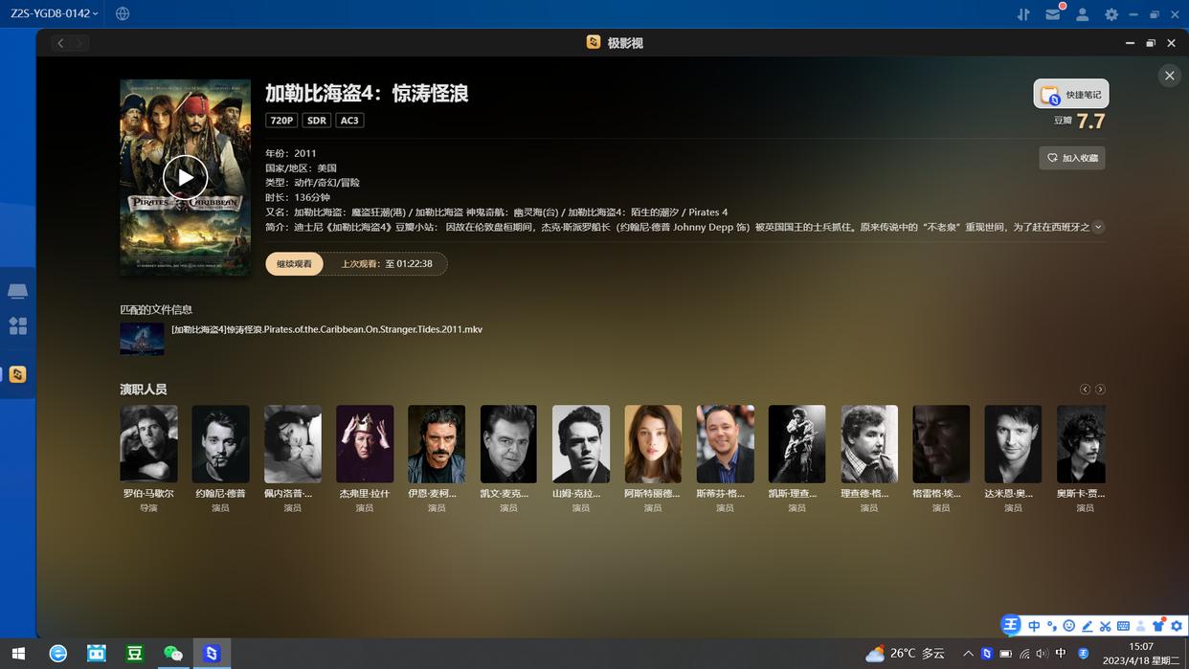Image resolution: width=1189 pixels, height=669 pixels.
Task: Click the 加入收藏 add to favorites button
Action: (x=1071, y=157)
